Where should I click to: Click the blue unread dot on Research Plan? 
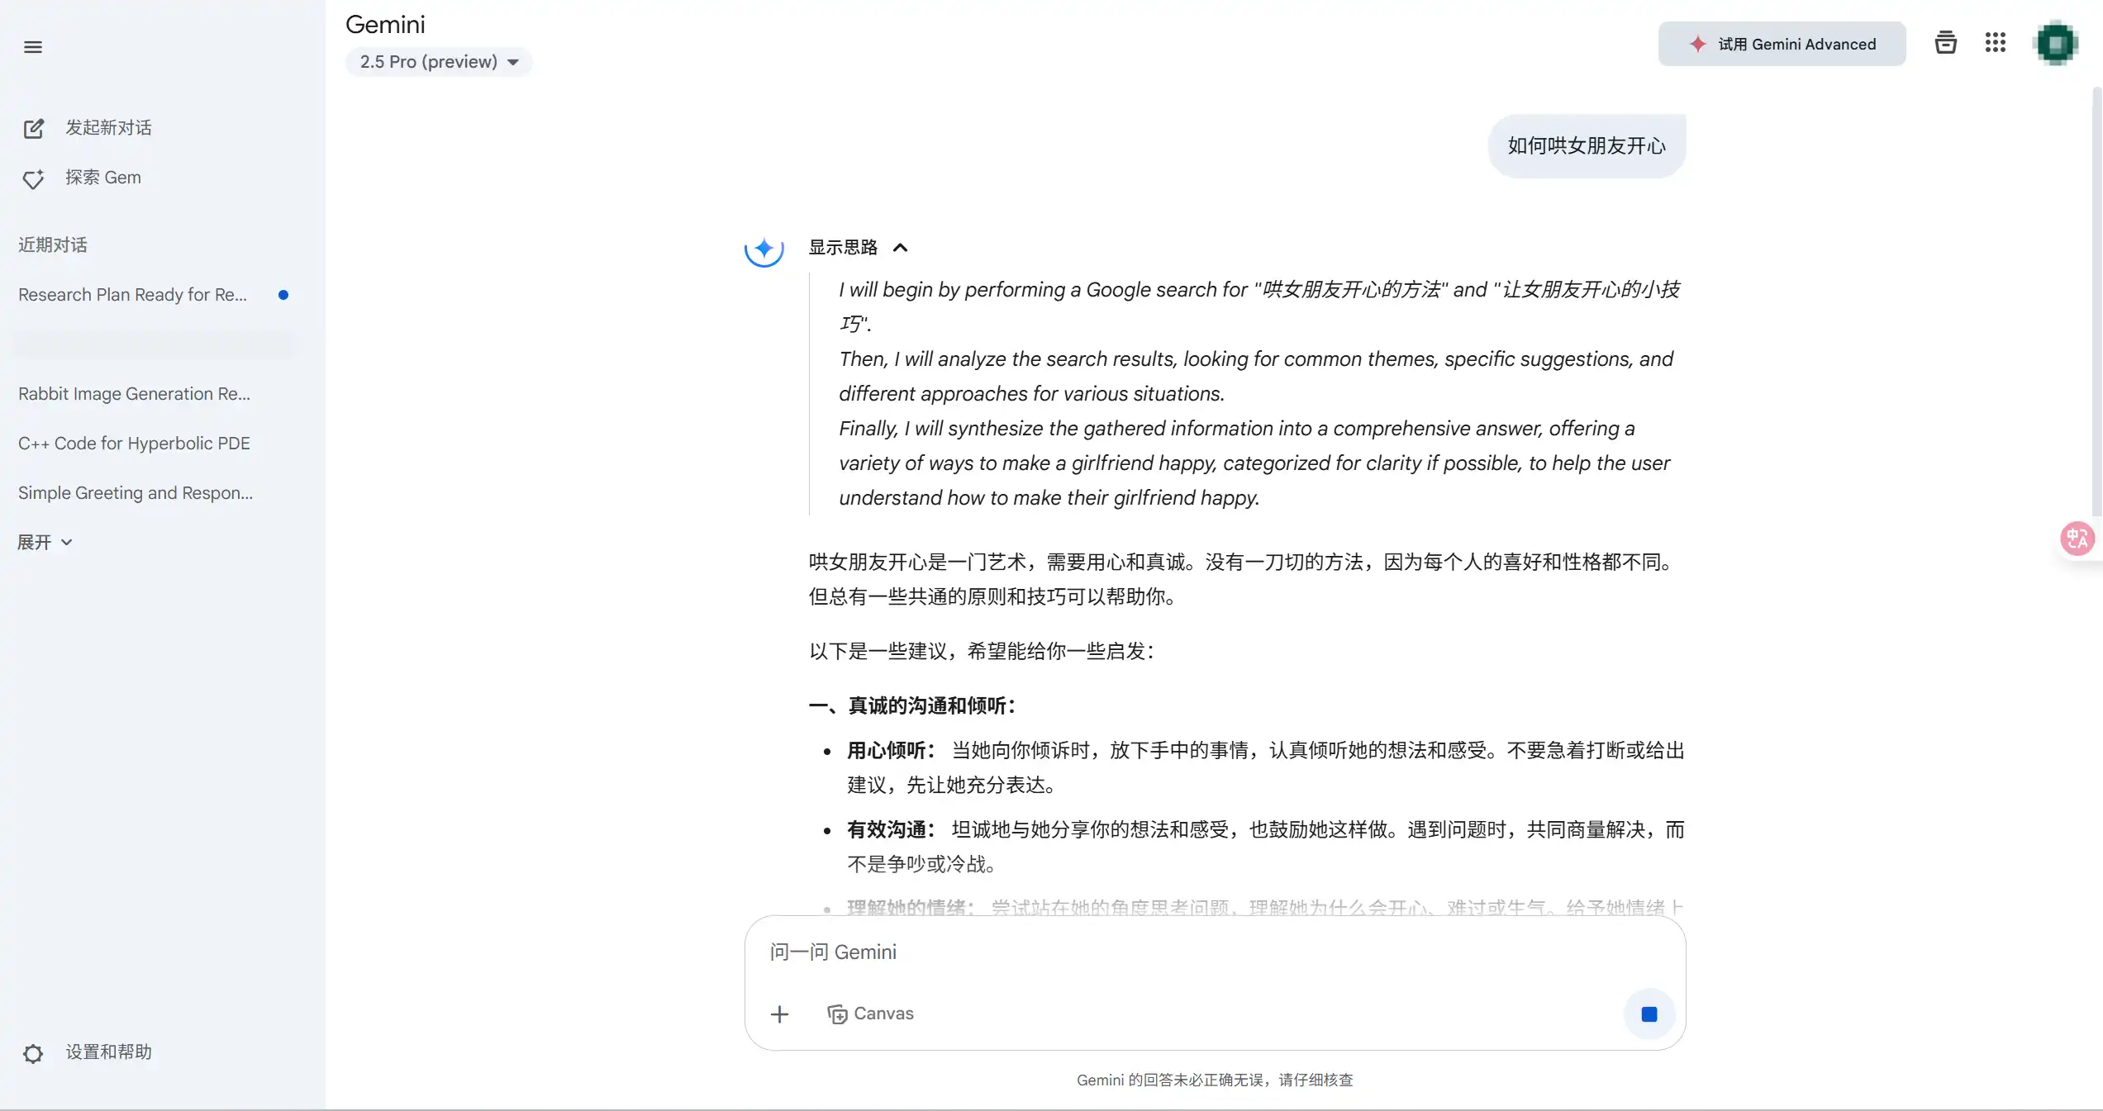(283, 295)
